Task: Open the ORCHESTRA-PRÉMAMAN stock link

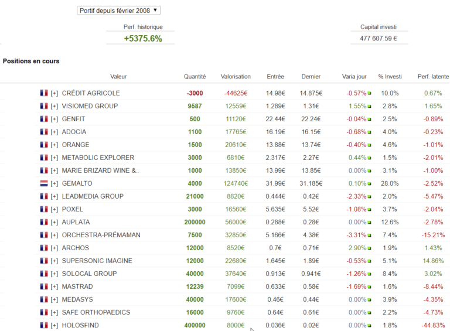Action: pos(101,235)
